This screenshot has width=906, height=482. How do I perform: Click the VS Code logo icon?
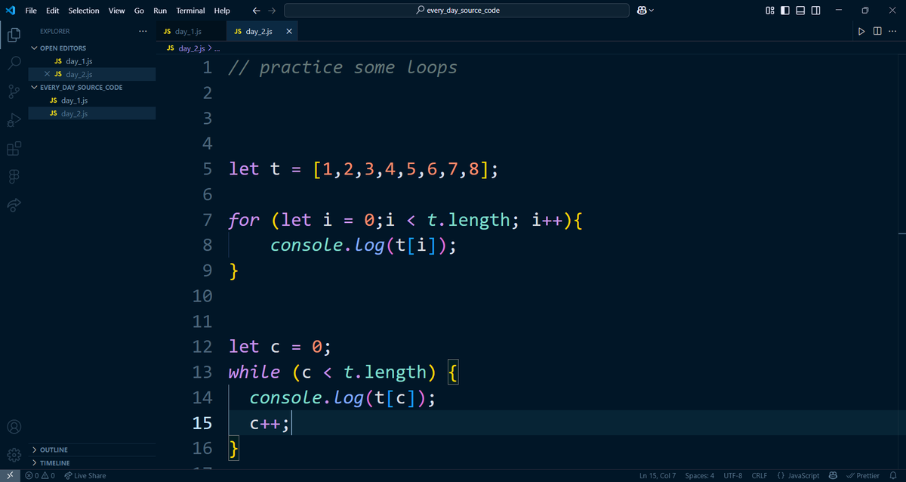11,11
